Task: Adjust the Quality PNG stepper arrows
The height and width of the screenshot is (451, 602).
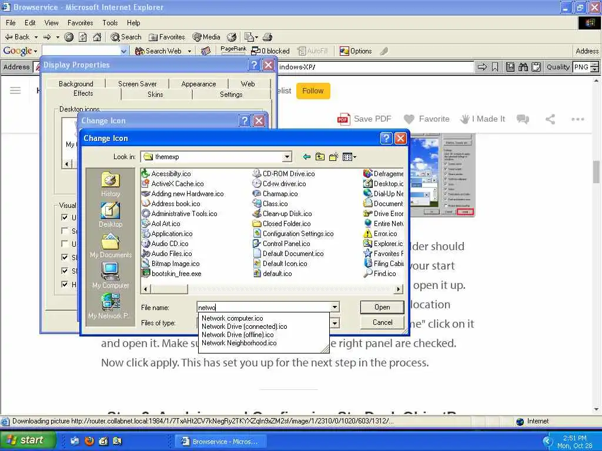Action: click(x=594, y=67)
